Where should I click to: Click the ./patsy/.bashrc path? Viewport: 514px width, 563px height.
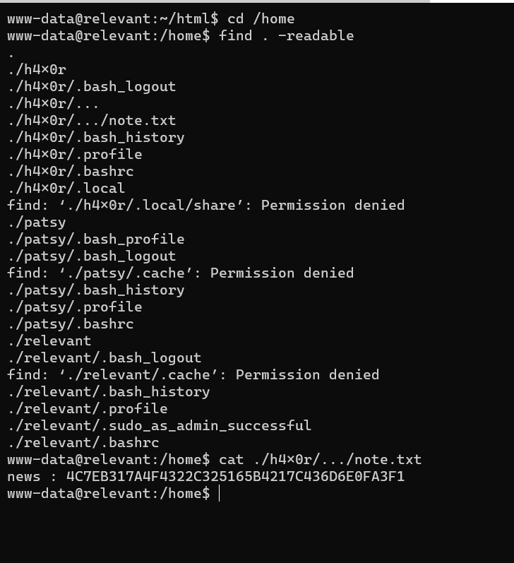[71, 324]
